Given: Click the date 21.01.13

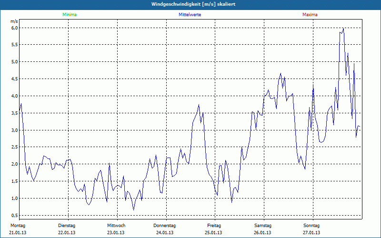Looking at the screenshot, I should coord(18,233).
